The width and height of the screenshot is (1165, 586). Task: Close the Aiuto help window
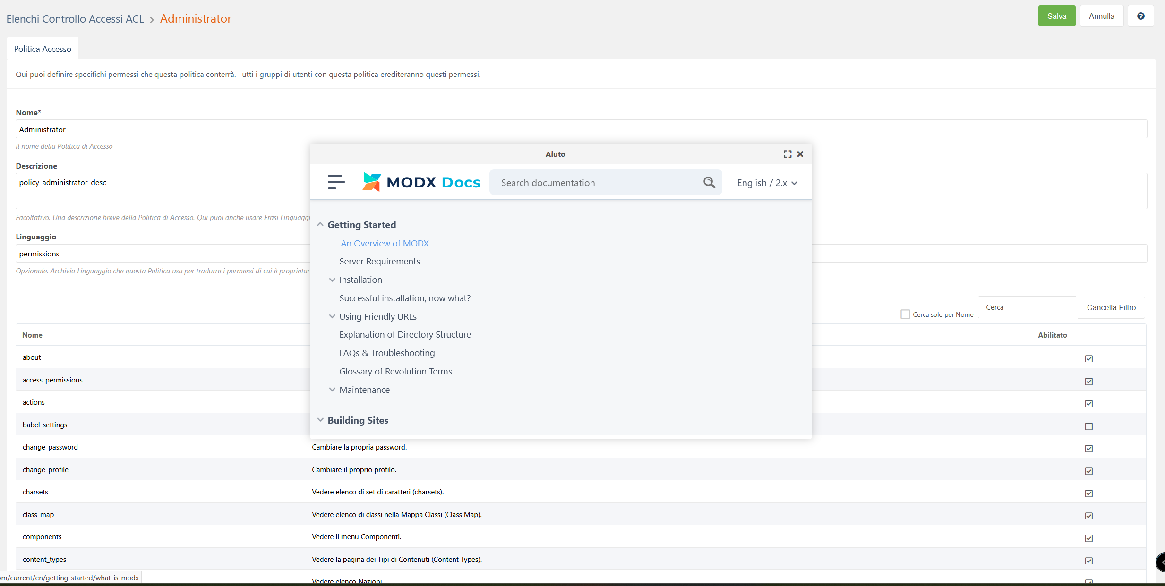800,154
